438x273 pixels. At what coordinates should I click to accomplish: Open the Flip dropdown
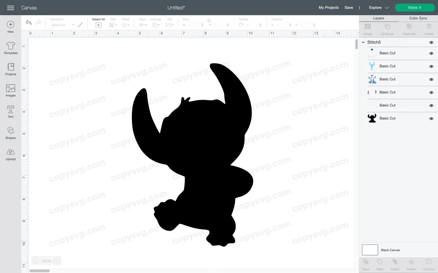[169, 25]
